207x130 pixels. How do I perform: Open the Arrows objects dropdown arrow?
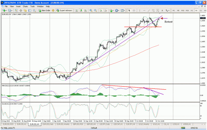pos(169,11)
